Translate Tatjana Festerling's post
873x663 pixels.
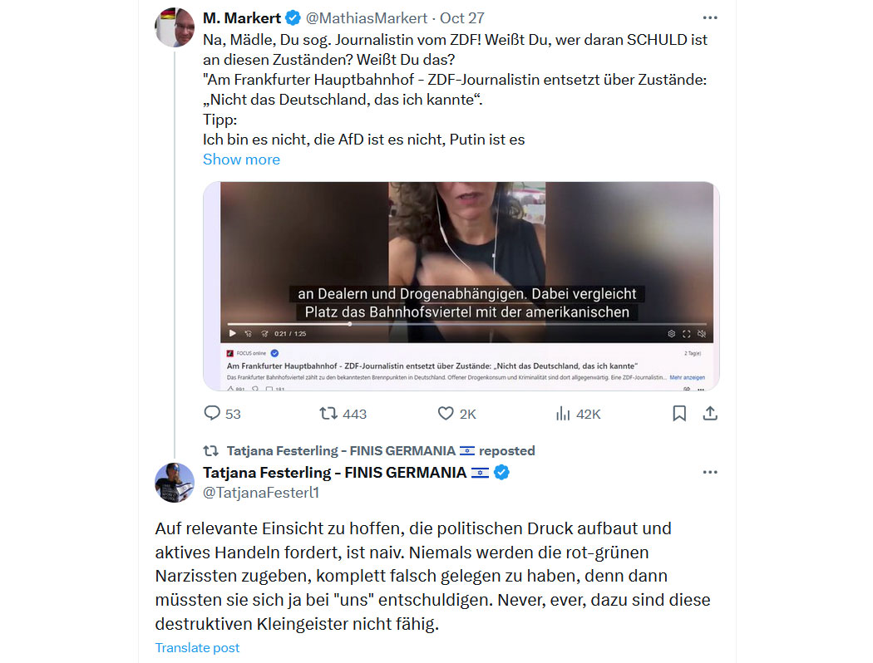pos(197,648)
